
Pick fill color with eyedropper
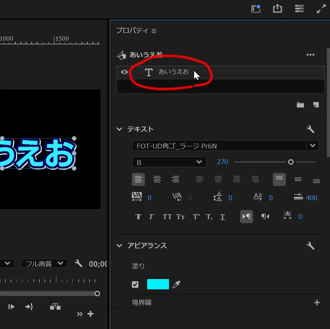[x=176, y=284]
